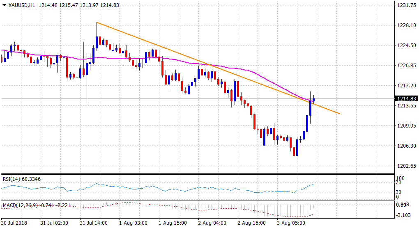419x228 pixels.
Task: Click the 1 Aug 15:00 time label
Action: [x=173, y=223]
